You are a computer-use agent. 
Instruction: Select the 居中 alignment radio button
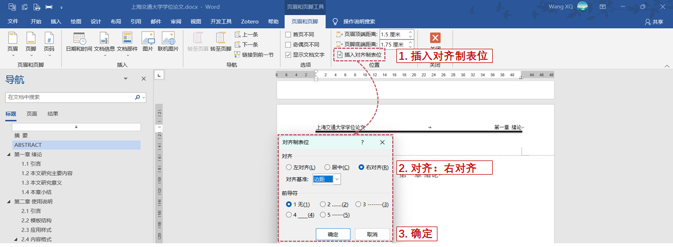328,167
